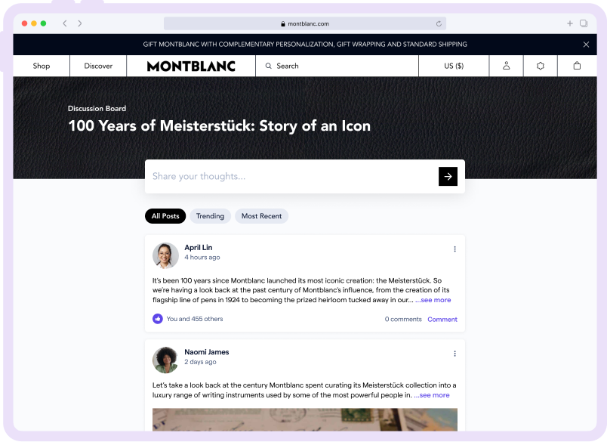This screenshot has width=607, height=442.
Task: Click the Discussion Board label
Action: [97, 109]
